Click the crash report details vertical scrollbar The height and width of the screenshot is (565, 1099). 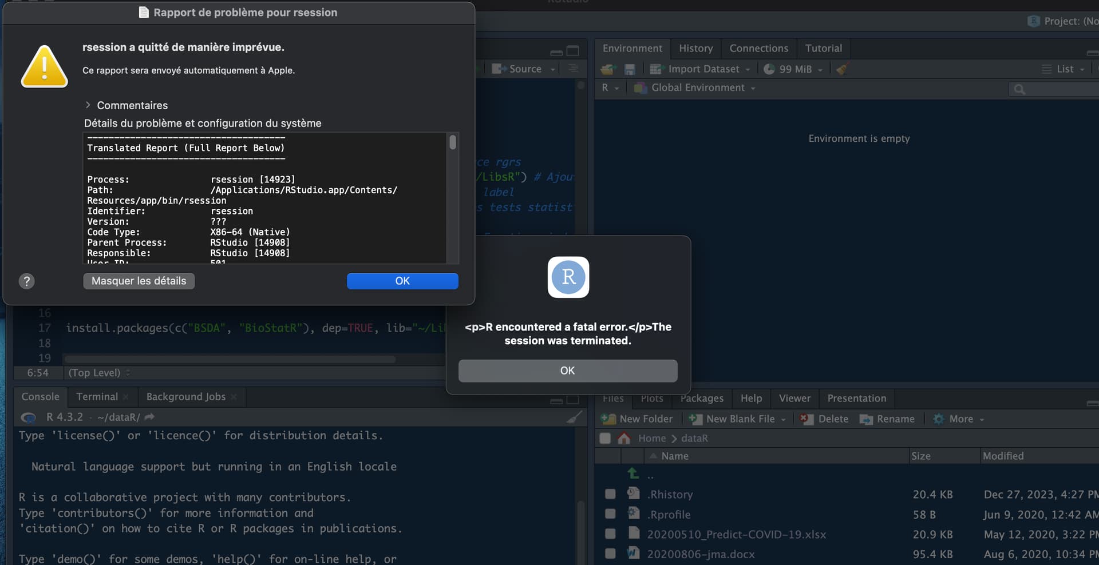click(x=453, y=142)
